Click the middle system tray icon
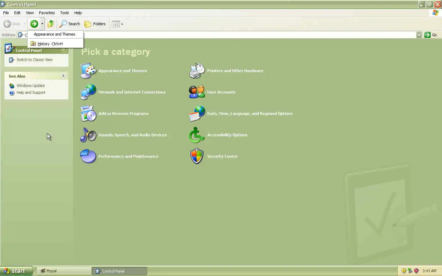Screen dimensions: 442x276 pyautogui.click(x=410, y=271)
